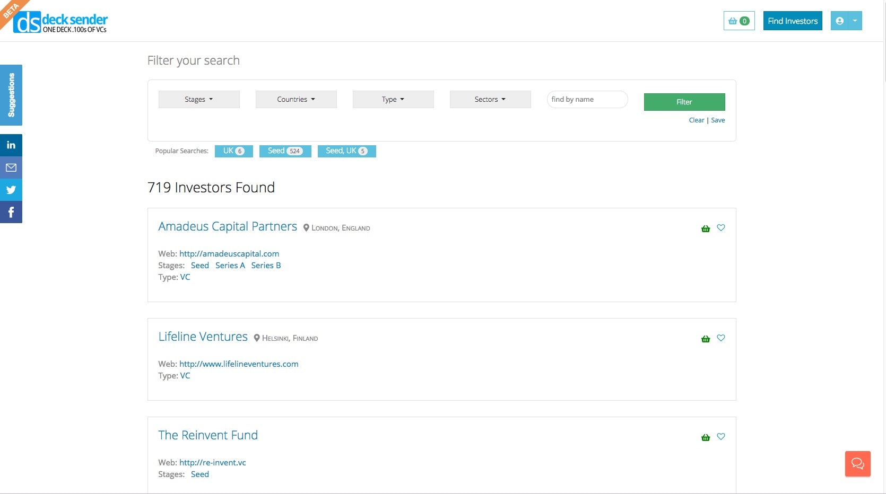Image resolution: width=886 pixels, height=494 pixels.
Task: Open the orange chat widget
Action: [x=858, y=464]
